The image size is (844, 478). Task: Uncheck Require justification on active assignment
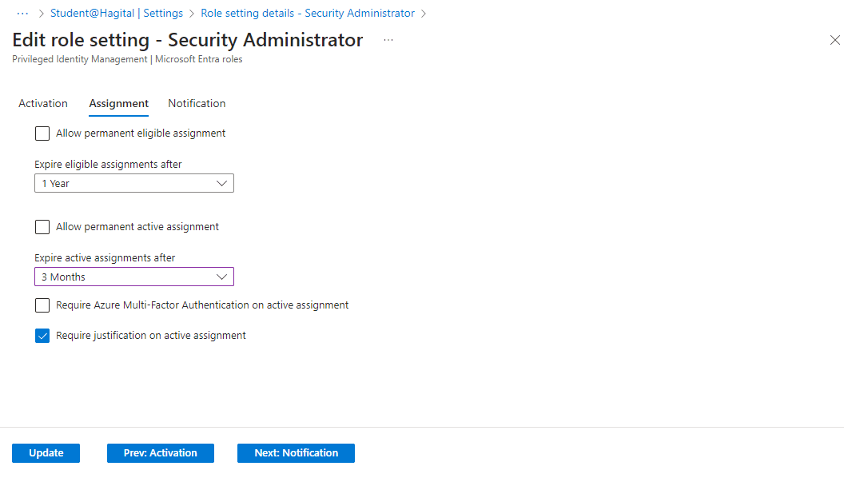click(42, 336)
